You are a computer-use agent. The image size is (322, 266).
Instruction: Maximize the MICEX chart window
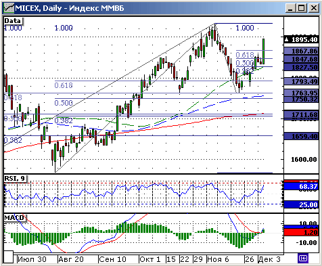302,8
